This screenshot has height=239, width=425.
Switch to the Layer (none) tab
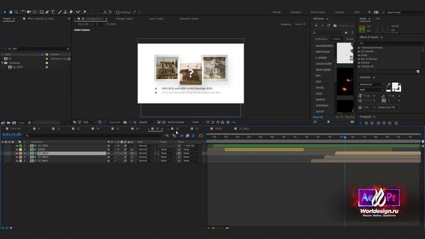click(x=156, y=19)
